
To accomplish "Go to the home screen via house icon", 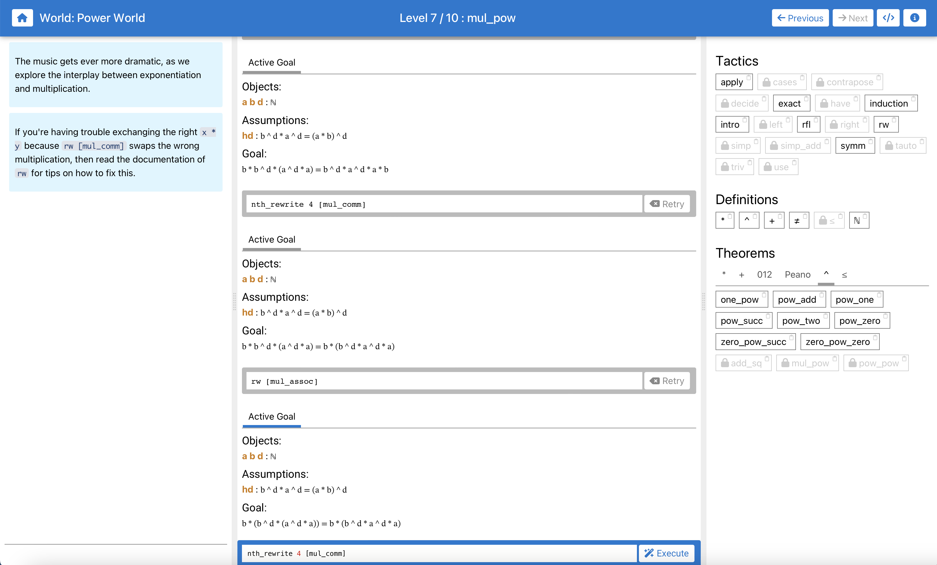I will tap(22, 18).
